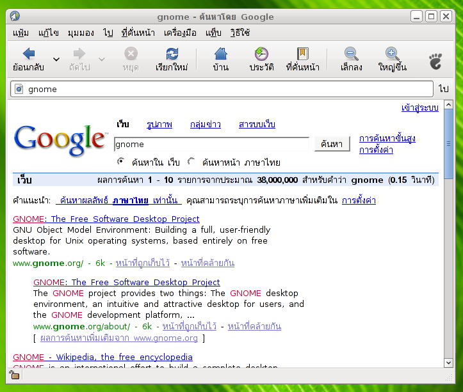This screenshot has height=392, width=463.
Task: Open การตั้งค่า link beside search button
Action: [376, 150]
